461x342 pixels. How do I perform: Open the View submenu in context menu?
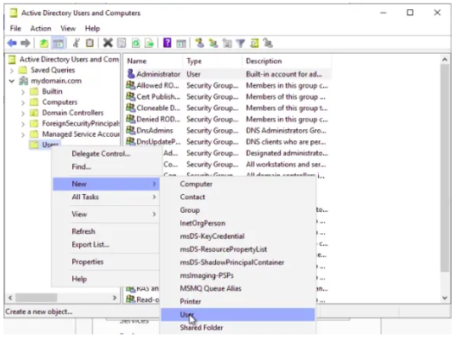point(106,214)
